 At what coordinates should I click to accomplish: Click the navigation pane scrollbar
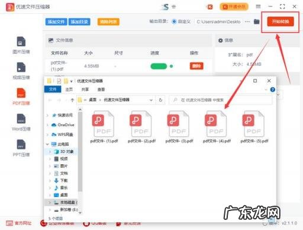pyautogui.click(x=80, y=152)
